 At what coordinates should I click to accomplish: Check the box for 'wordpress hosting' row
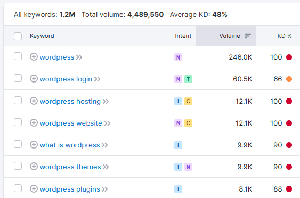[18, 101]
